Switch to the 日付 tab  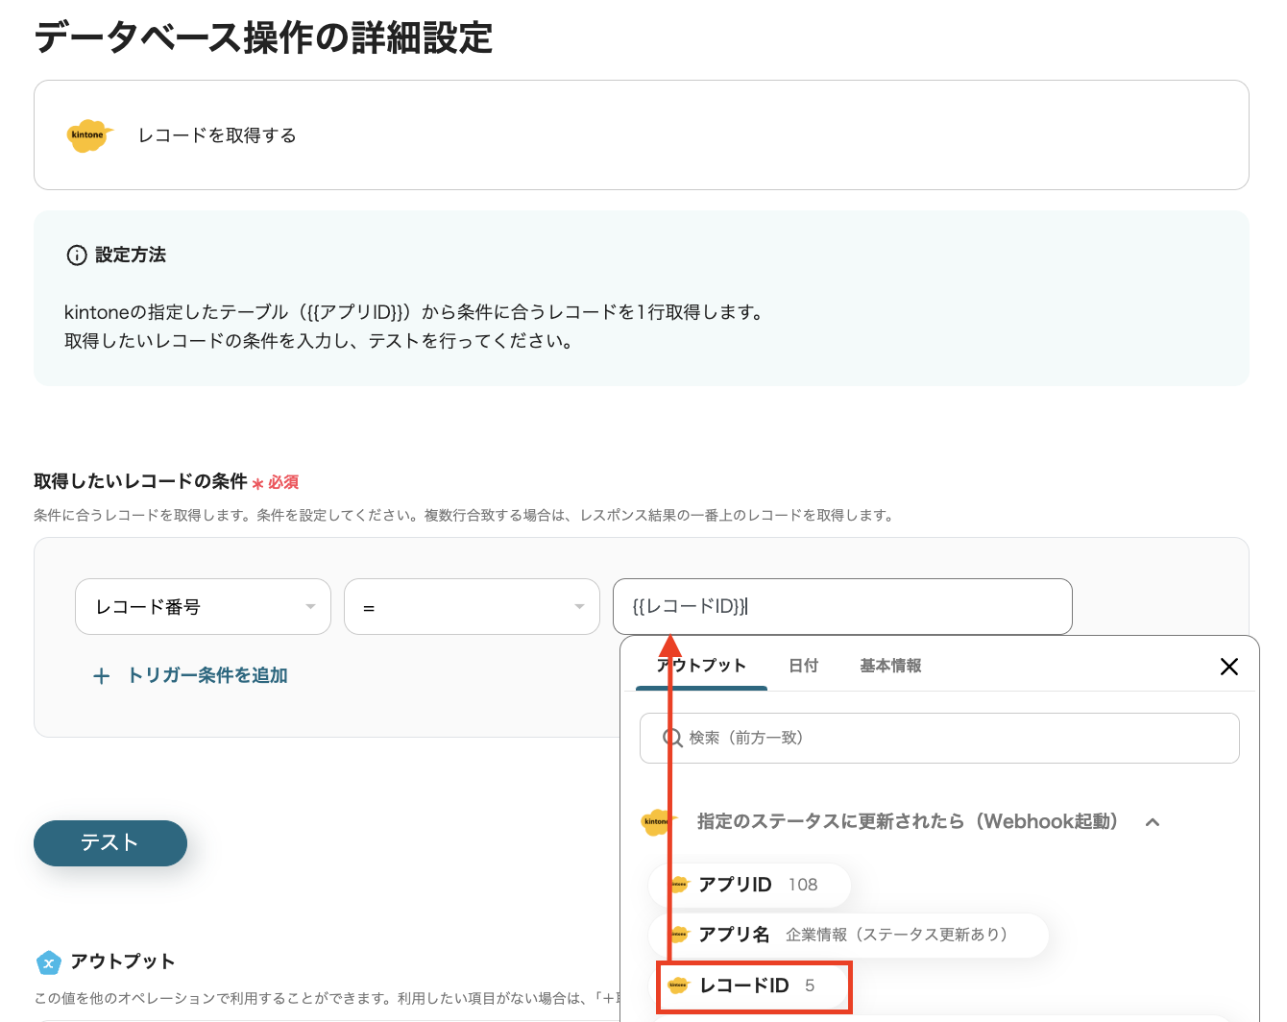(x=803, y=666)
